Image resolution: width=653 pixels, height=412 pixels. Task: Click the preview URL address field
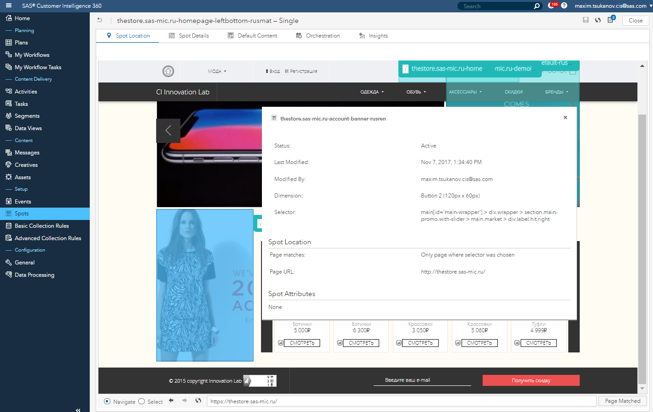click(x=402, y=401)
